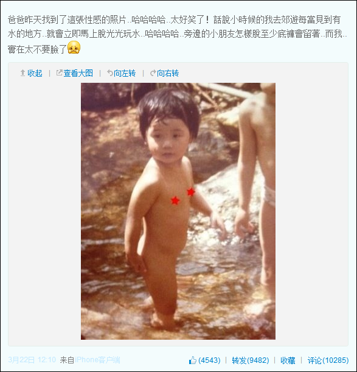Click the post's text paragraph

pos(178,35)
